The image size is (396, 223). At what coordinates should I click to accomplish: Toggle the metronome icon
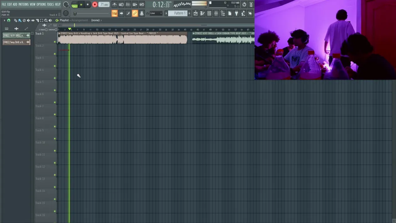click(114, 5)
